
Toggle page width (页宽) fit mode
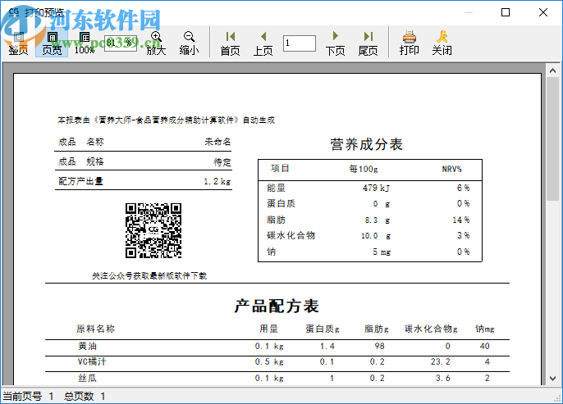(52, 43)
